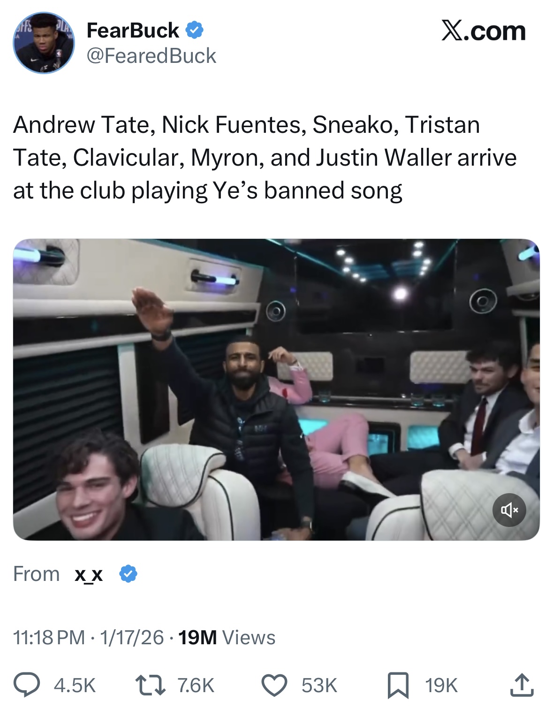View the 19M Views count
This screenshot has width=553, height=717.
tap(227, 637)
